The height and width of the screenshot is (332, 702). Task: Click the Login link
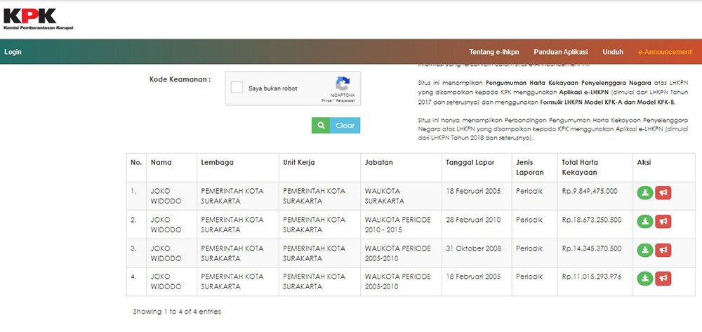point(13,52)
